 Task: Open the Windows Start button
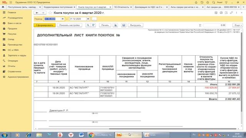click(x=4, y=135)
